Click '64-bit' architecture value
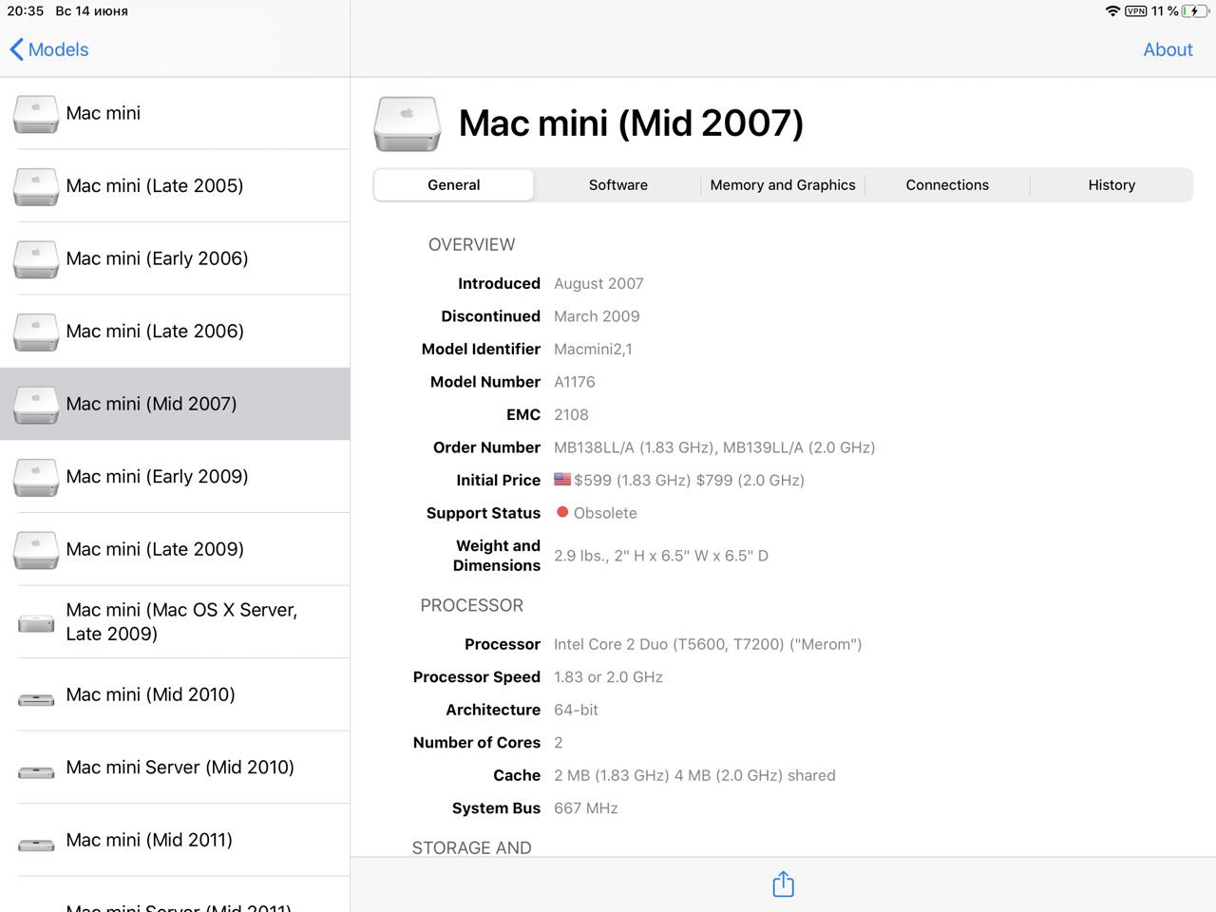The width and height of the screenshot is (1216, 912). 576,710
